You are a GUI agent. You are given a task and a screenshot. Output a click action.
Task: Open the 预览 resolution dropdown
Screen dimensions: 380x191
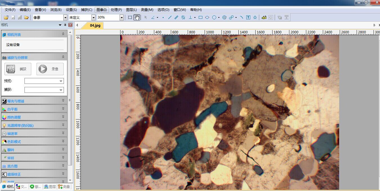[x=61, y=81]
